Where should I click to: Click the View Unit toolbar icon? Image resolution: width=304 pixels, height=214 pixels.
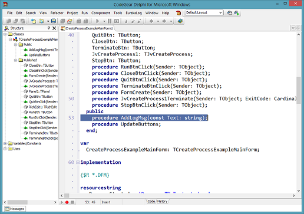tap(9, 21)
